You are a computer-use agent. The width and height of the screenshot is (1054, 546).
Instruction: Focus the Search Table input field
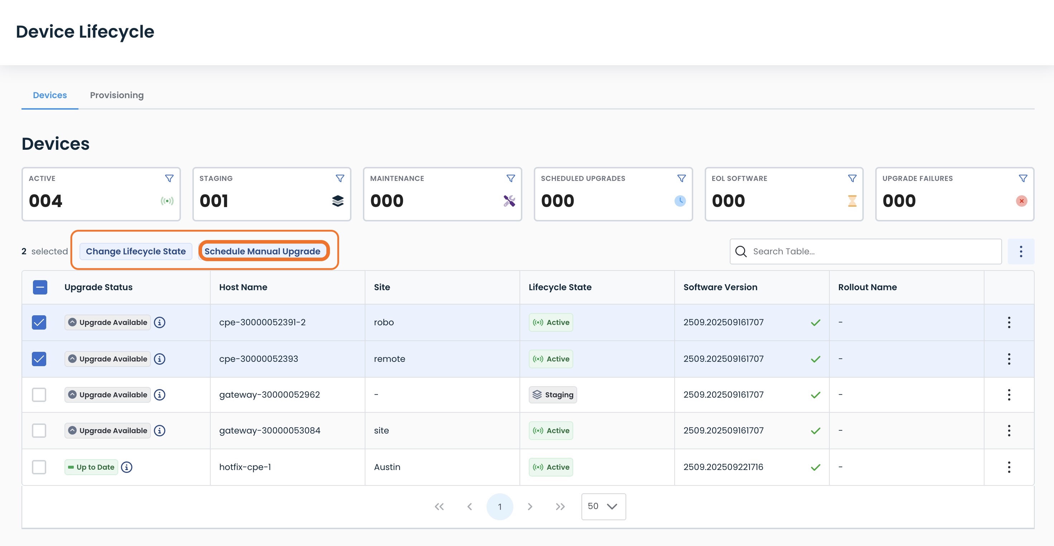(x=866, y=251)
